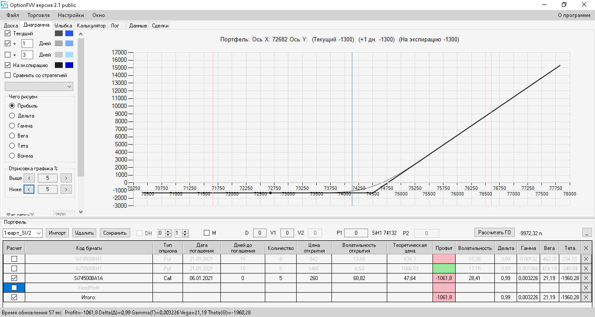Image resolution: width=595 pixels, height=317 pixels.
Task: Remove the Si75500BM1 row with its X button
Action: click(586, 268)
